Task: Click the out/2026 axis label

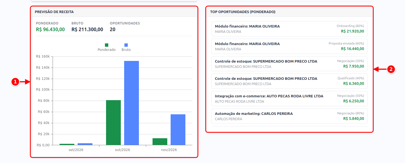Action: pos(122,150)
